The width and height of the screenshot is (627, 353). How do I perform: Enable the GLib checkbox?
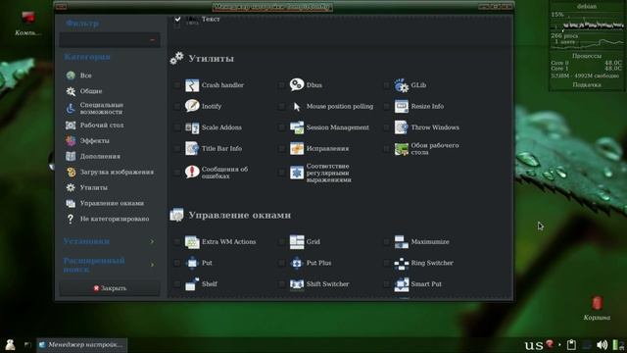(386, 85)
